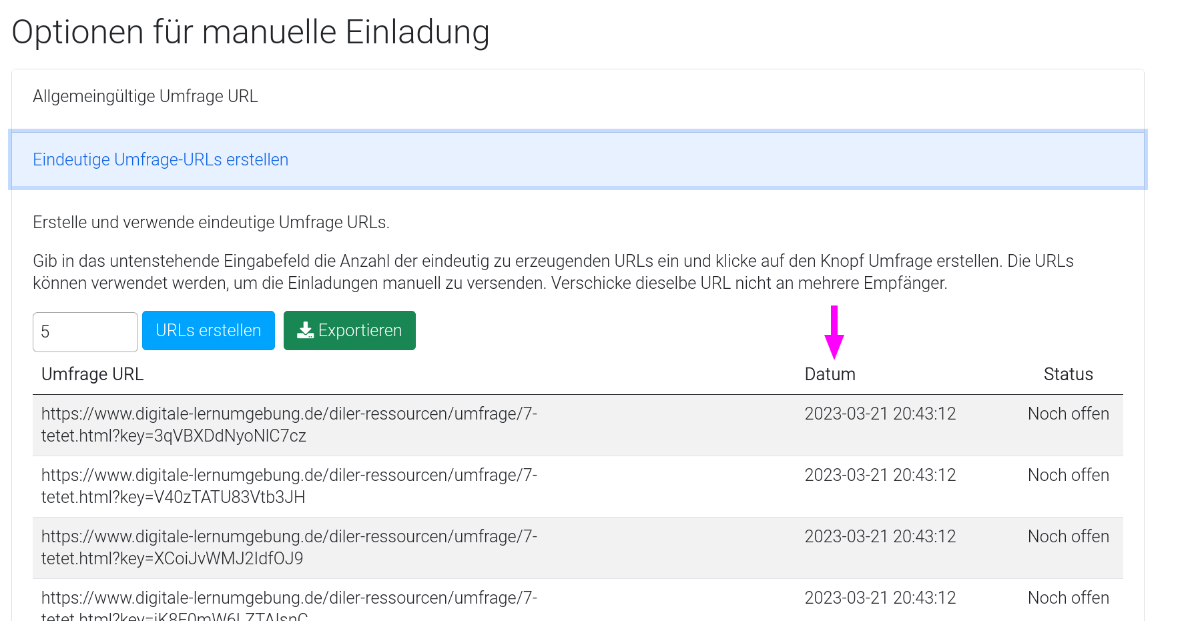Image resolution: width=1192 pixels, height=621 pixels.
Task: Click Noch offen status in second row
Action: pyautogui.click(x=1068, y=476)
